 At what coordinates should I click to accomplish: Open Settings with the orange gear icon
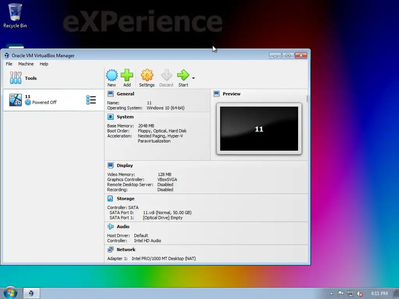point(147,75)
